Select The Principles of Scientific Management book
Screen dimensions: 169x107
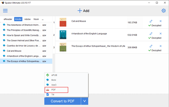click(26, 30)
